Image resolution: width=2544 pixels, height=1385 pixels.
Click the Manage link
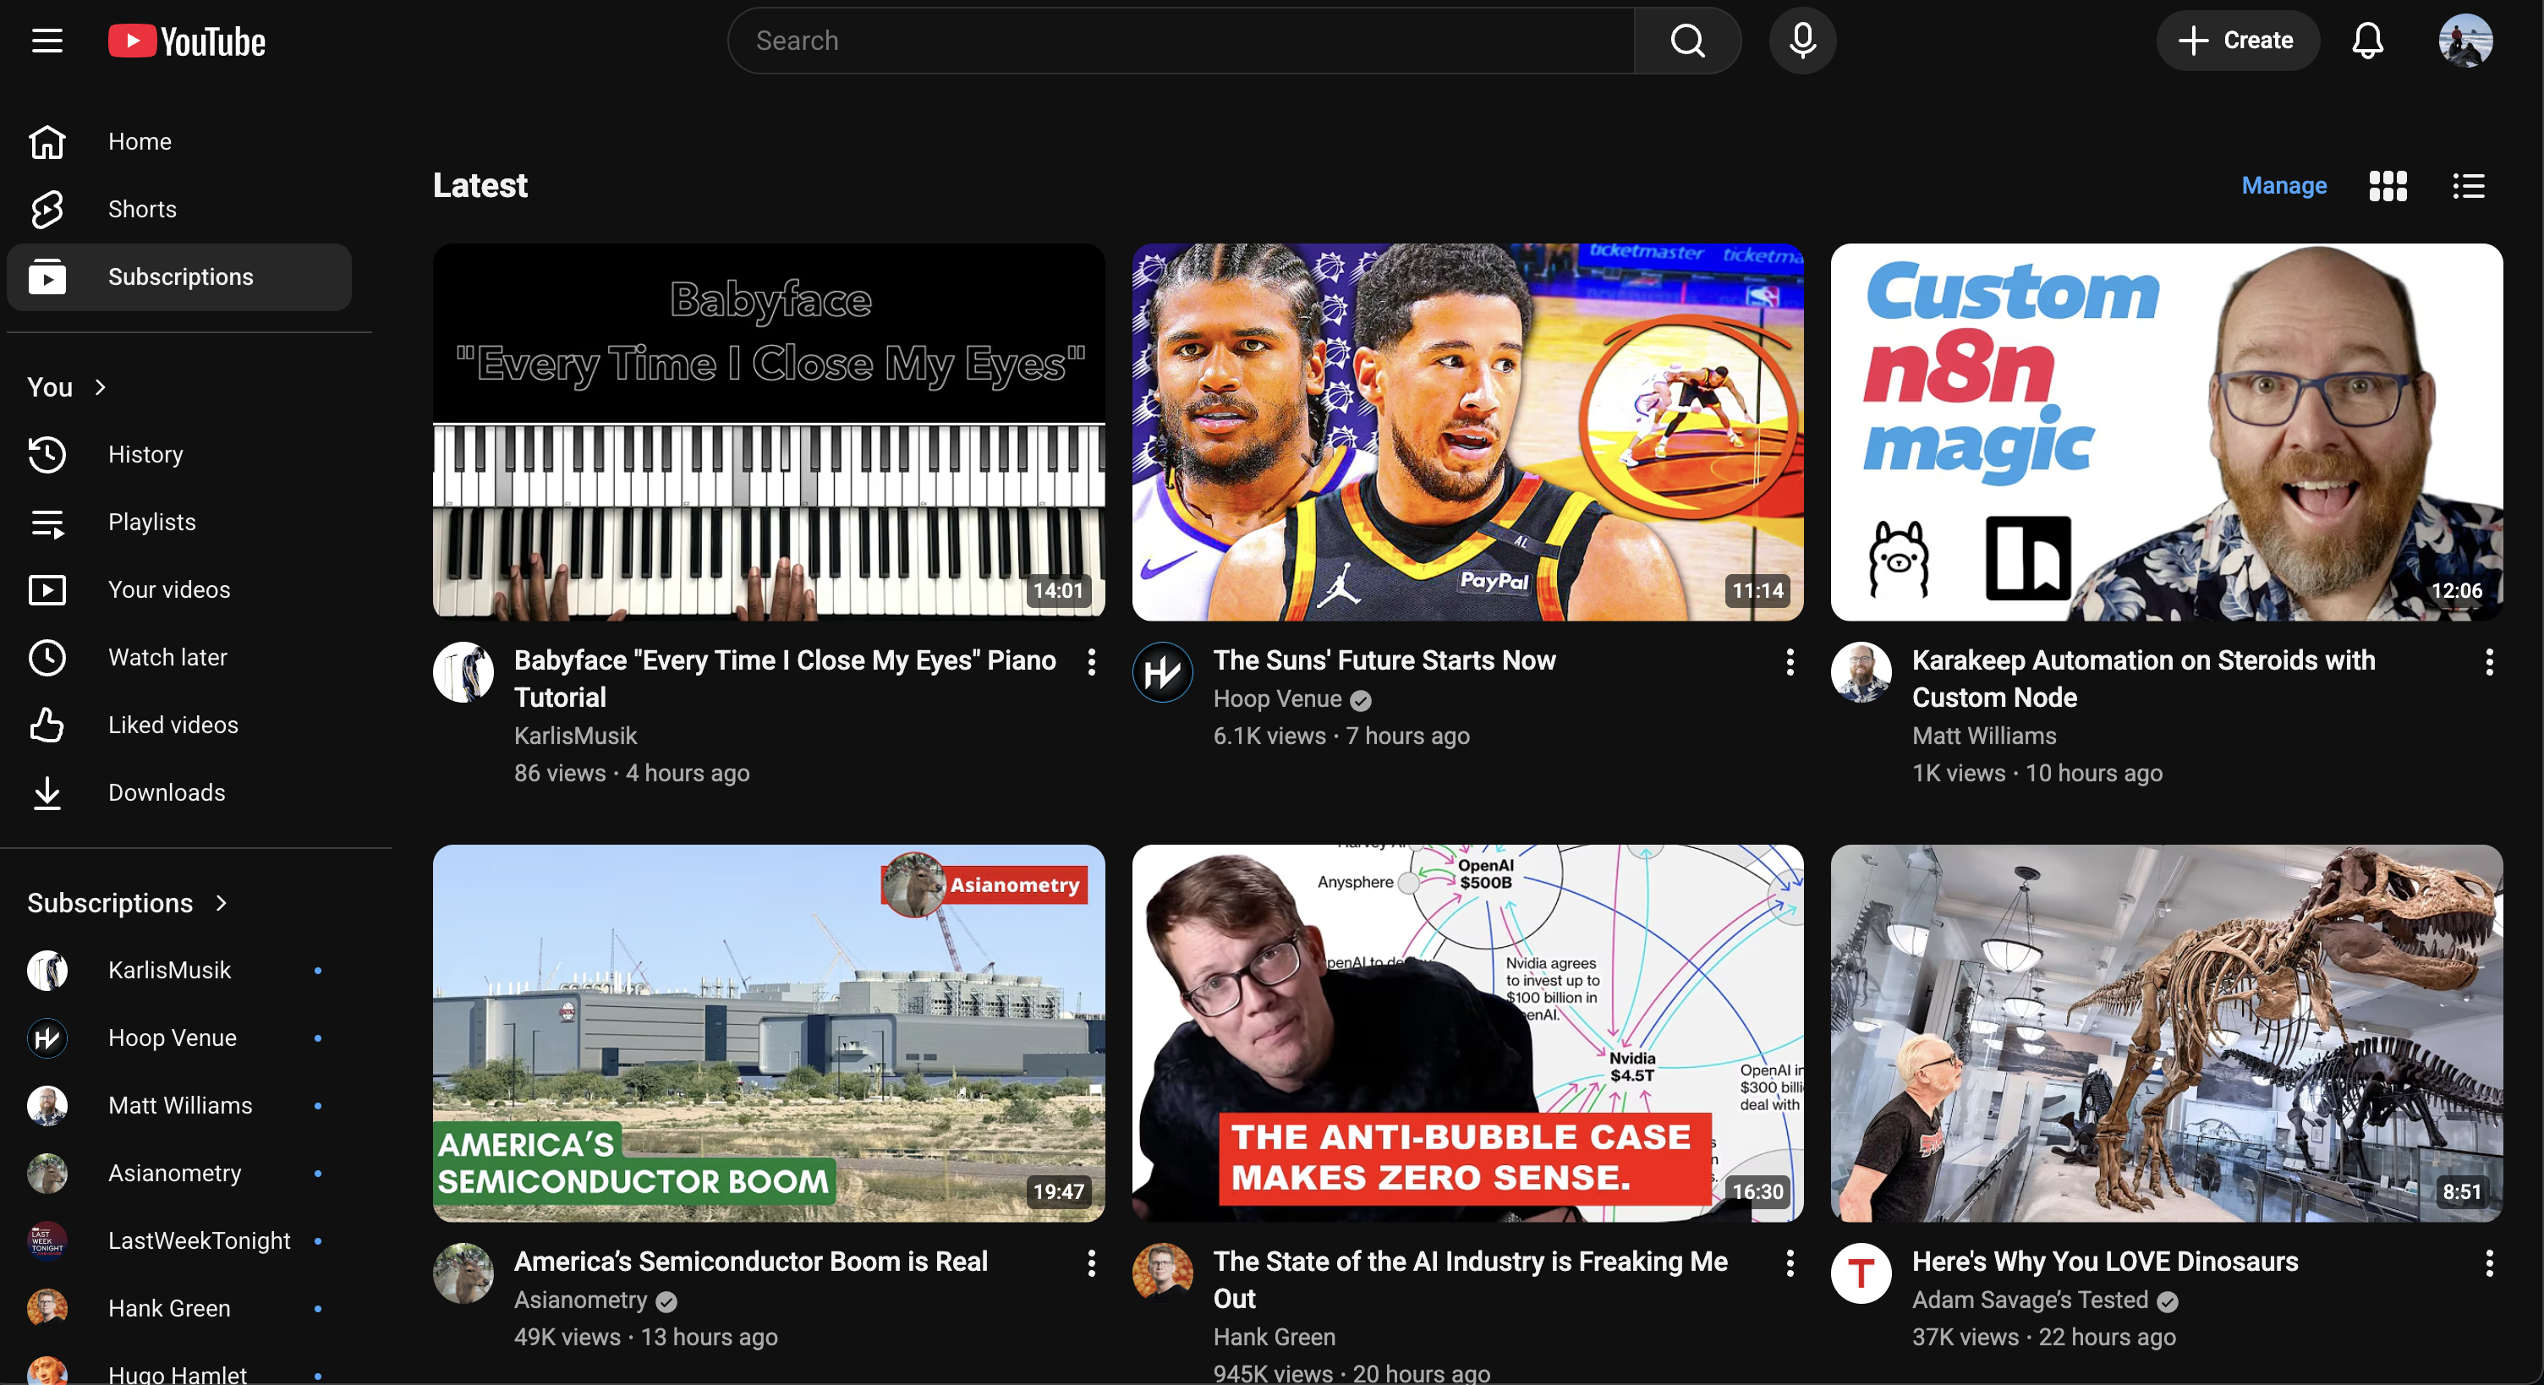(x=2284, y=185)
